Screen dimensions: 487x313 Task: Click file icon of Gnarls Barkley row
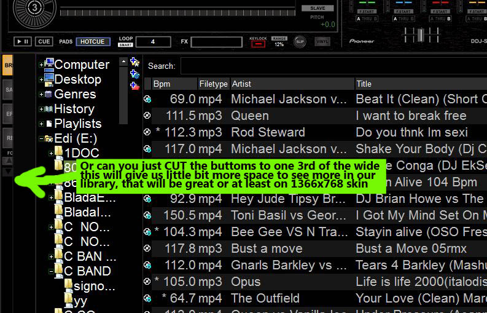(x=147, y=265)
